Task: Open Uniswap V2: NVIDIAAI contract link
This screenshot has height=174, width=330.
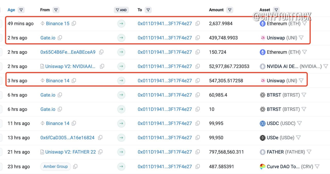Action: pyautogui.click(x=70, y=66)
